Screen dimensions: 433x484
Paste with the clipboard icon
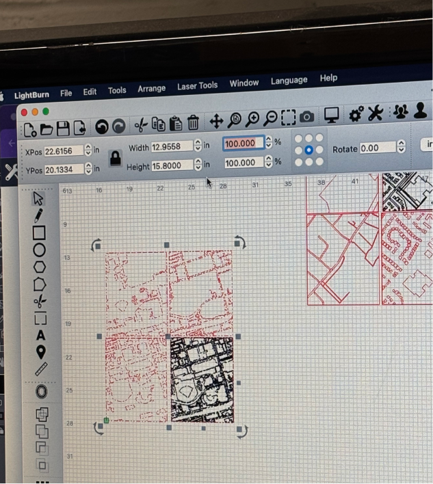(x=176, y=124)
